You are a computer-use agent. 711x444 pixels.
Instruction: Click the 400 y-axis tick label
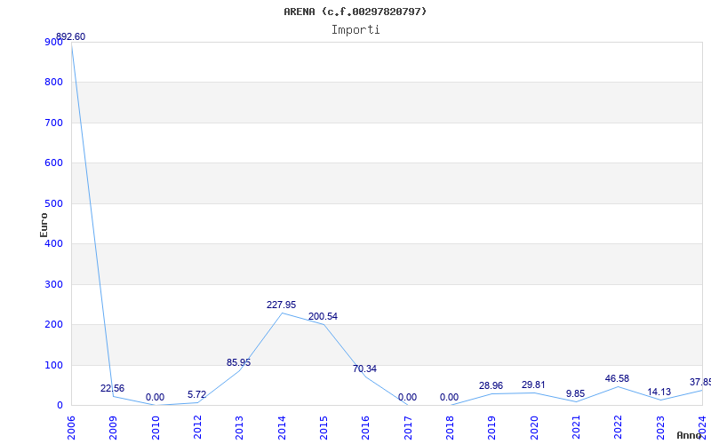(x=53, y=243)
